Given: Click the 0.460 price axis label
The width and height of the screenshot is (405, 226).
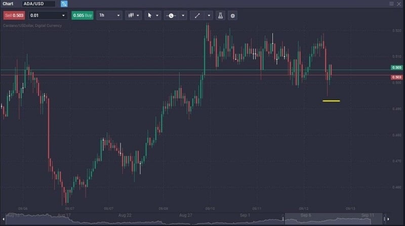Looking at the screenshot, I should pyautogui.click(x=397, y=187).
